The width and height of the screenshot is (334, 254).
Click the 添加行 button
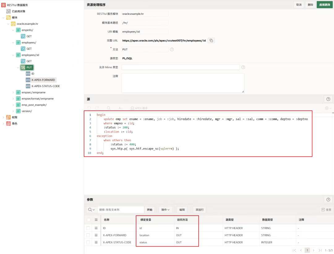199,210
